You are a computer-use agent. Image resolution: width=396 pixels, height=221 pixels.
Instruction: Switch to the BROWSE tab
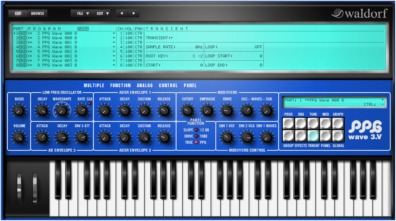pos(38,13)
